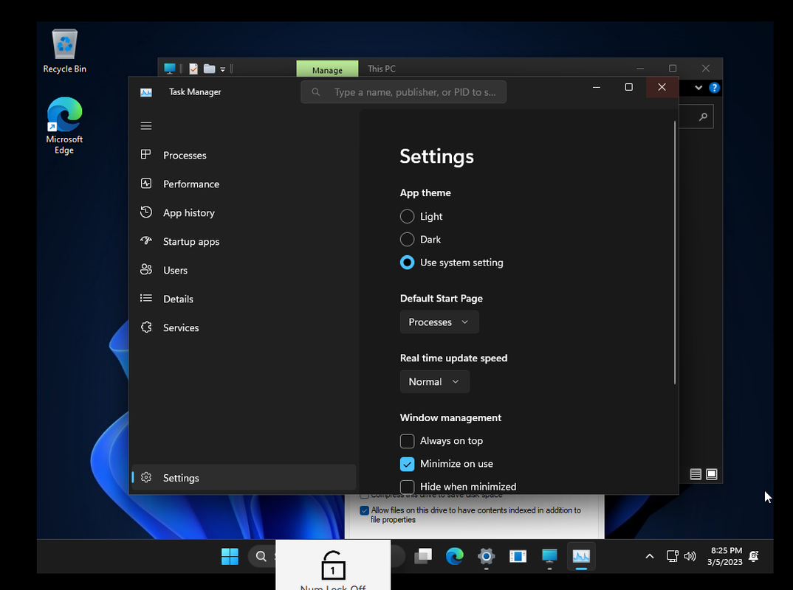
Task: Open the volume tray icon
Action: pyautogui.click(x=690, y=557)
